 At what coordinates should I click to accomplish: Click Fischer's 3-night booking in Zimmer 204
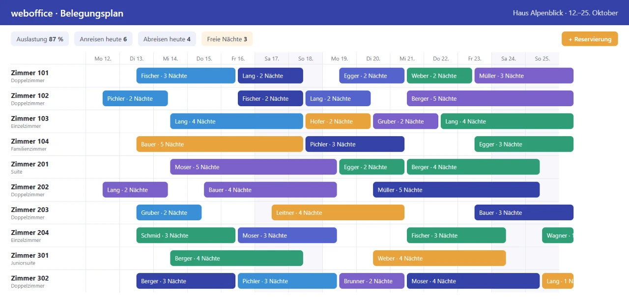click(x=456, y=236)
